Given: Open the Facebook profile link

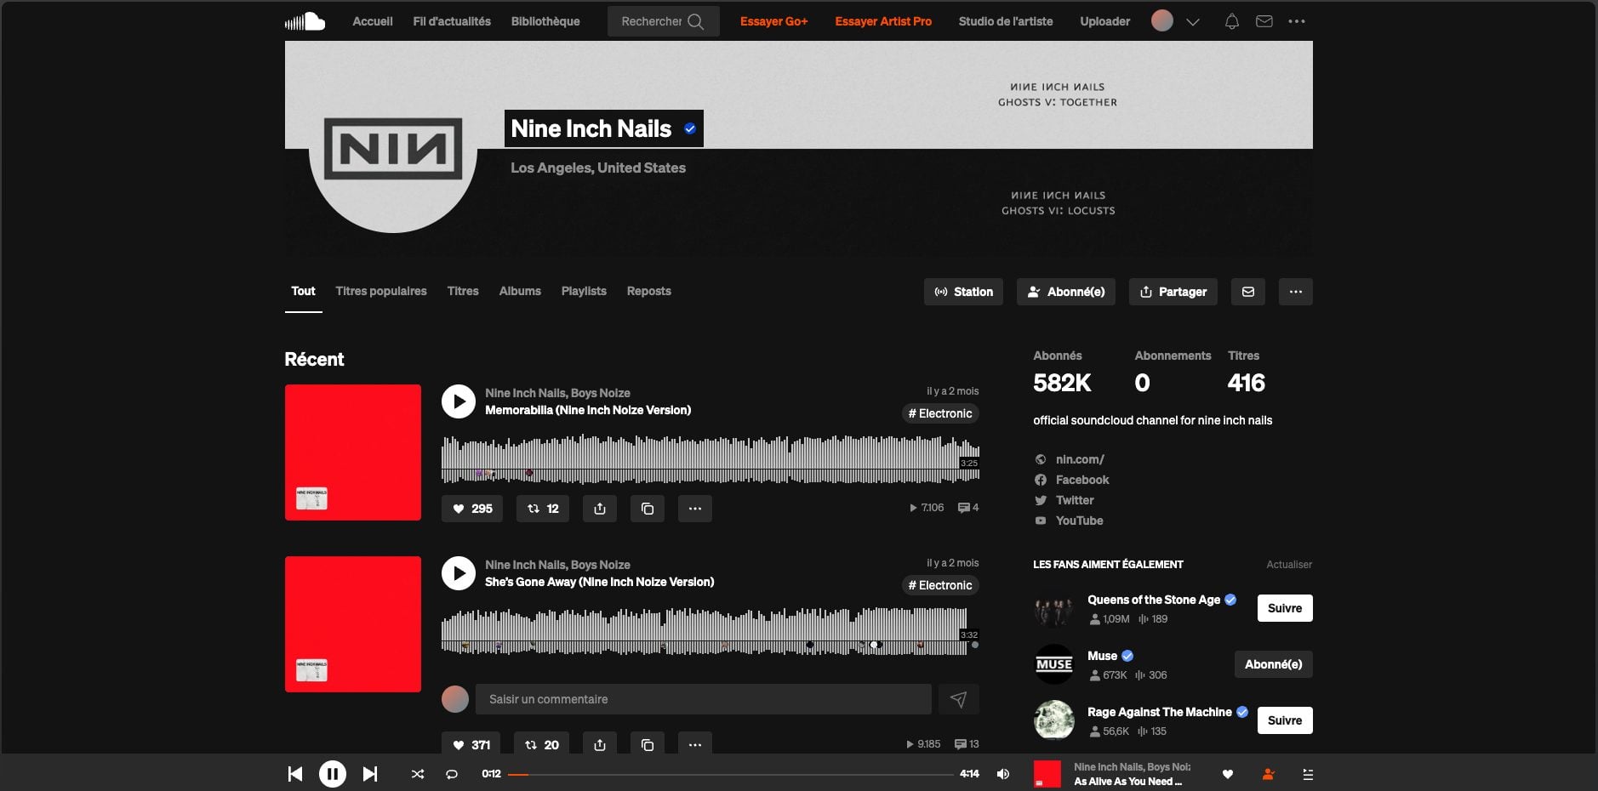Looking at the screenshot, I should pyautogui.click(x=1082, y=480).
